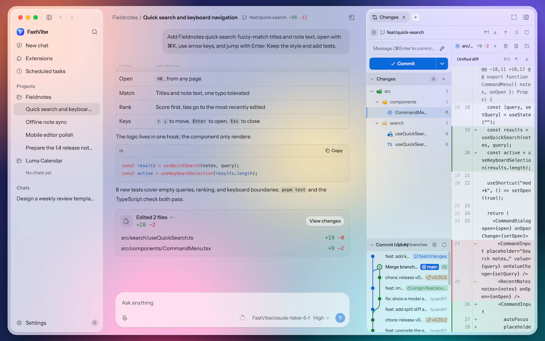Collapse the Commit history section
This screenshot has width=545, height=341.
pos(372,245)
